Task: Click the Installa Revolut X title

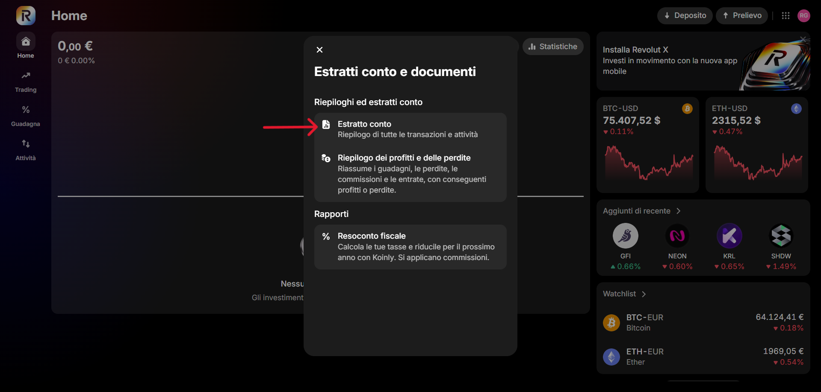Action: click(635, 50)
